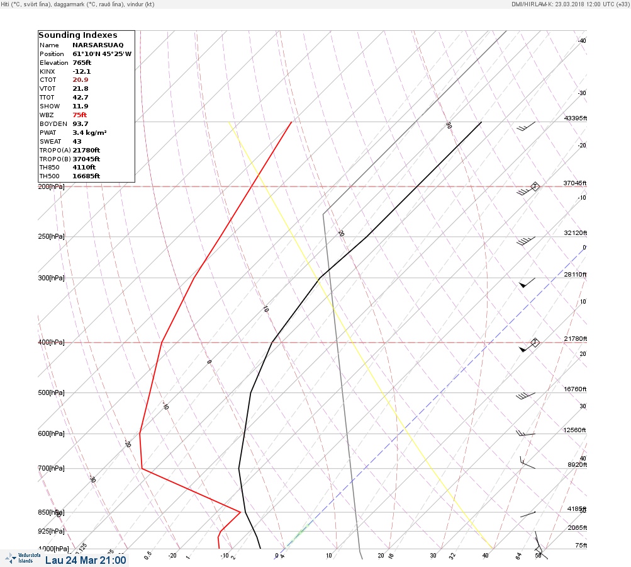
Task: Select the TROPO(A) value in indexes box
Action: click(x=86, y=151)
